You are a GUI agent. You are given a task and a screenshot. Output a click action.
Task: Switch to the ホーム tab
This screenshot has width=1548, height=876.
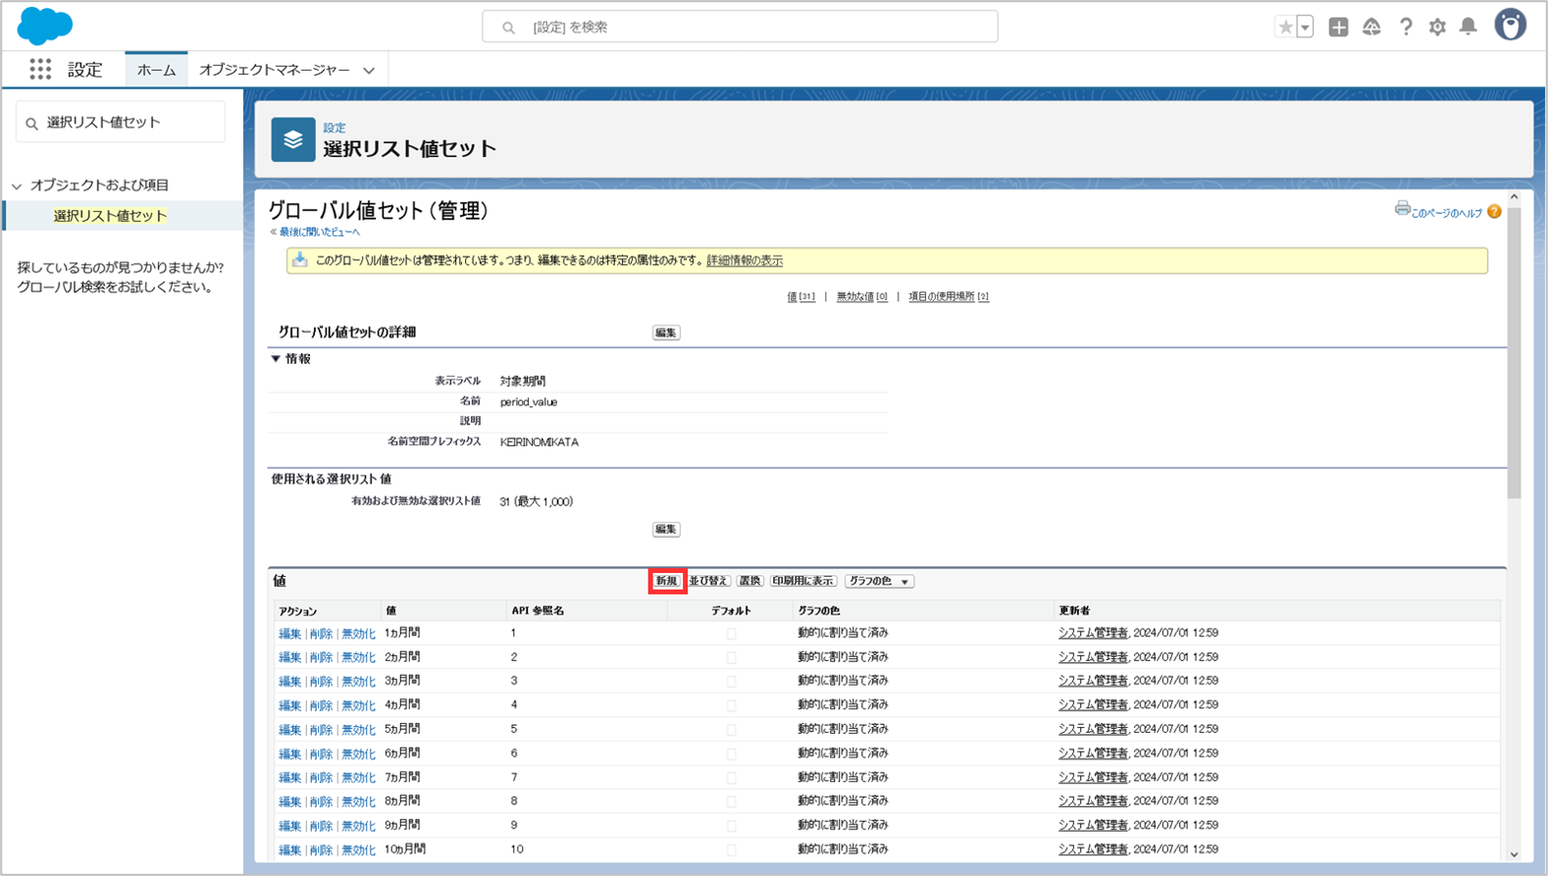click(156, 70)
